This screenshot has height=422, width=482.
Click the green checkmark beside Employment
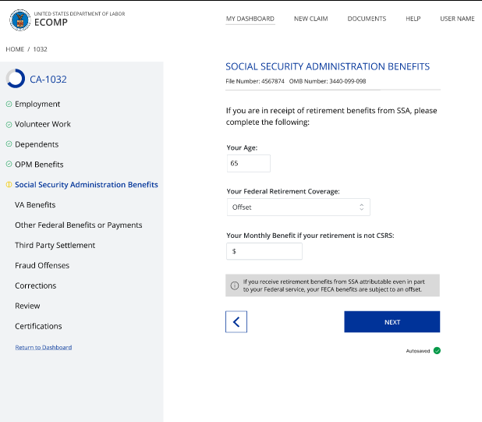(9, 104)
